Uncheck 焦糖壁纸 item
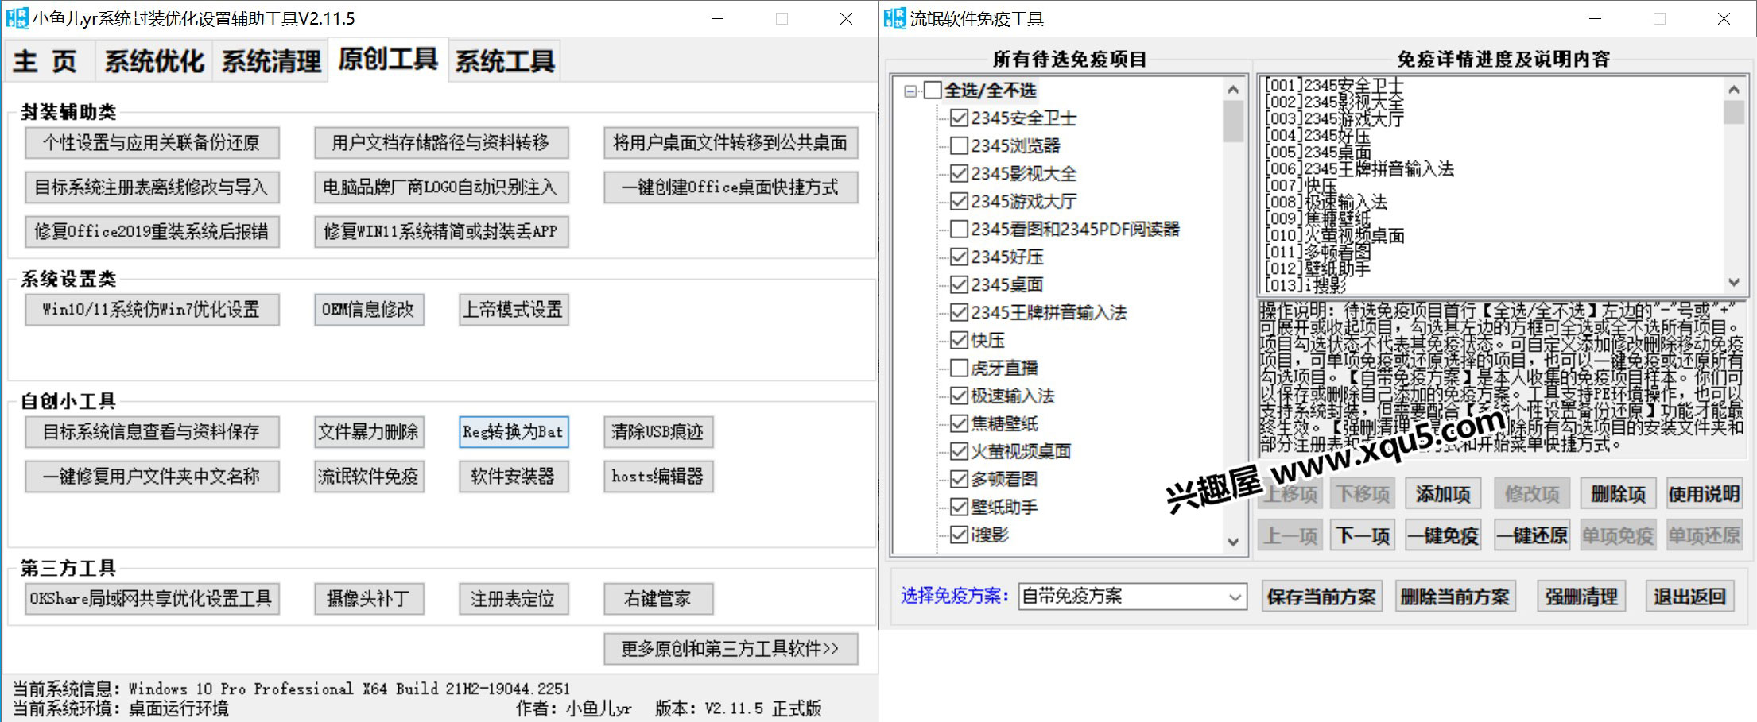Screen dimensions: 1757x722 pos(959,424)
